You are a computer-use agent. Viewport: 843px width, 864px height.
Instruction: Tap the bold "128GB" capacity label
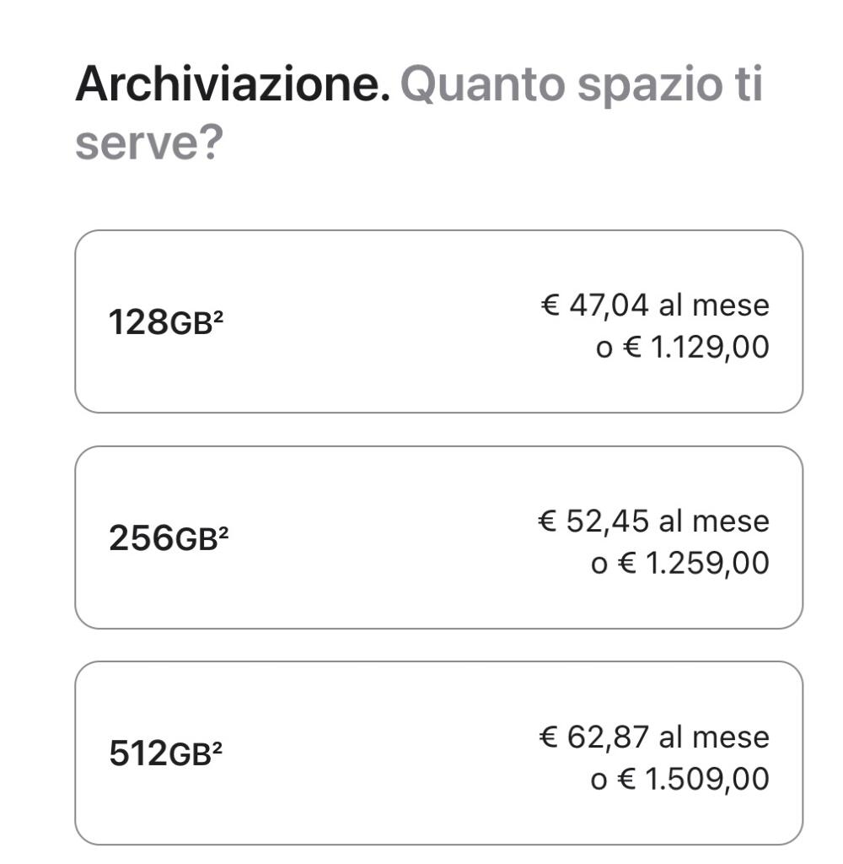[160, 322]
